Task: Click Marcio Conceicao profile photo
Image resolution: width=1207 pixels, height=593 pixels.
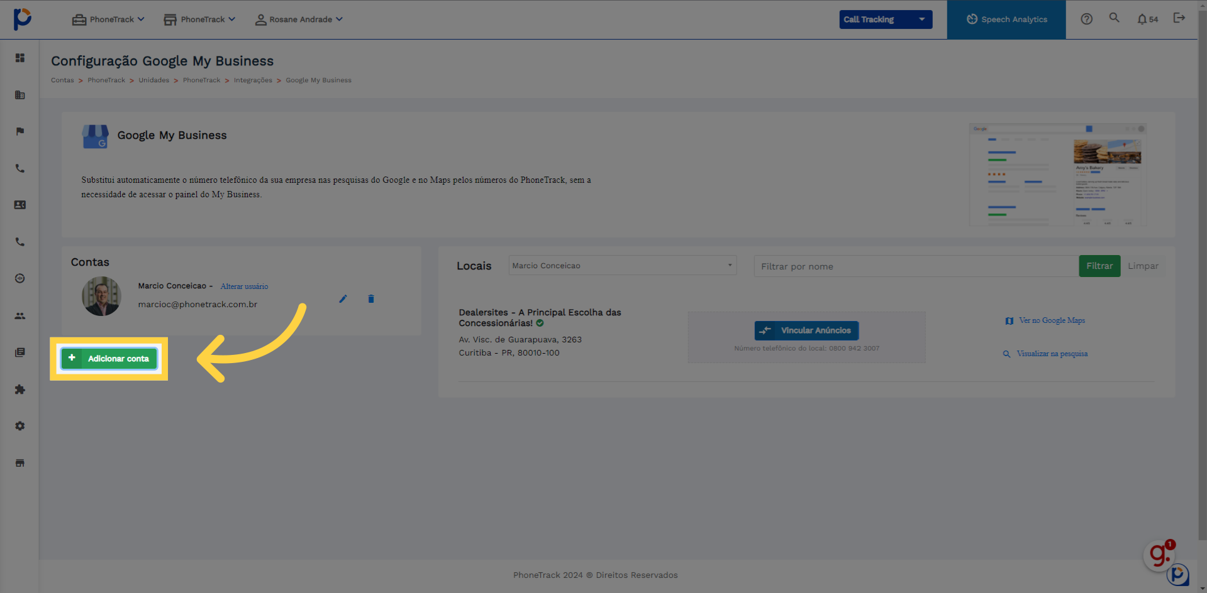Action: (101, 296)
